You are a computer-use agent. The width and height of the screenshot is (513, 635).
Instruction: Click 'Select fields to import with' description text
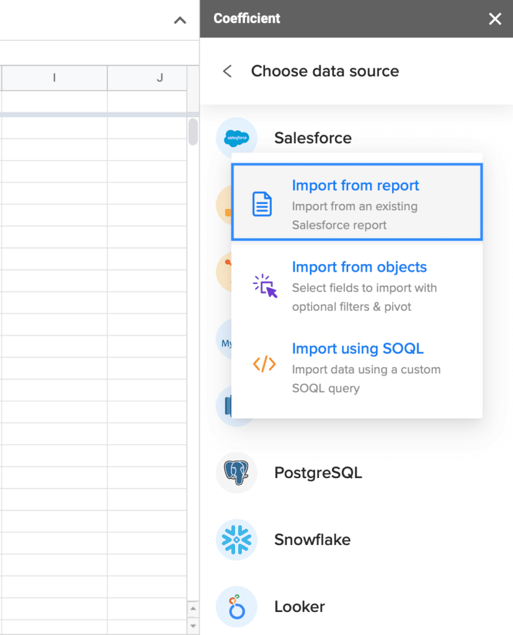[x=364, y=288]
